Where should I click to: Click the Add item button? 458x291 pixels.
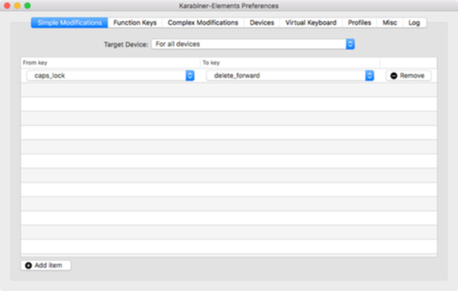click(45, 266)
